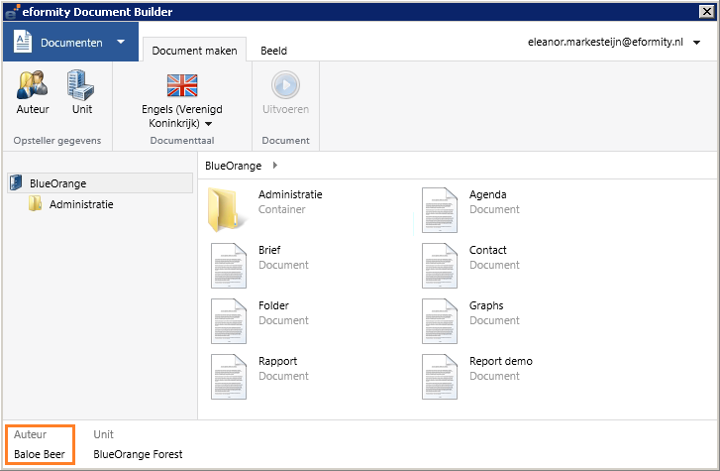720x471 pixels.
Task: Open the user account dropdown arrow
Action: pos(696,43)
